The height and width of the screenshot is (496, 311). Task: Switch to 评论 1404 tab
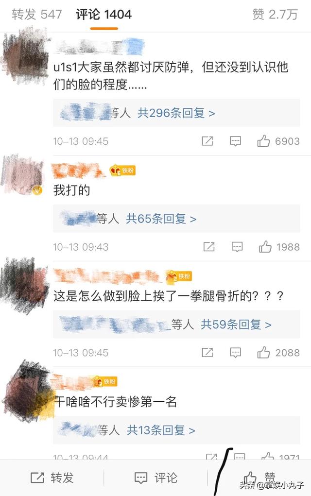coord(104,14)
